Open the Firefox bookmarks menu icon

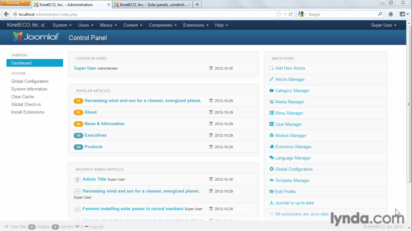tap(404, 14)
